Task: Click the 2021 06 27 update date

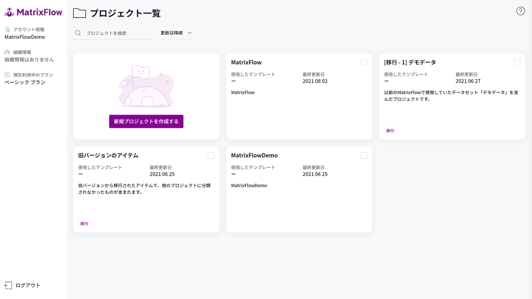Action: 468,81
